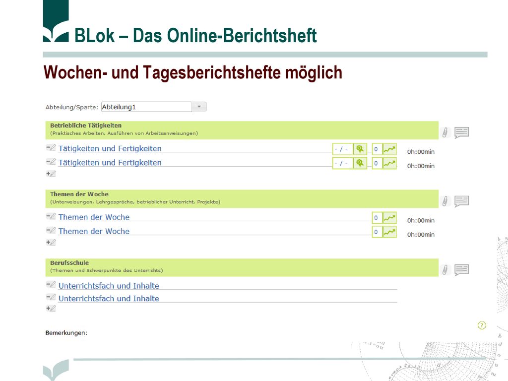Open second Unterrichtsfach und Inhalte link

109,298
